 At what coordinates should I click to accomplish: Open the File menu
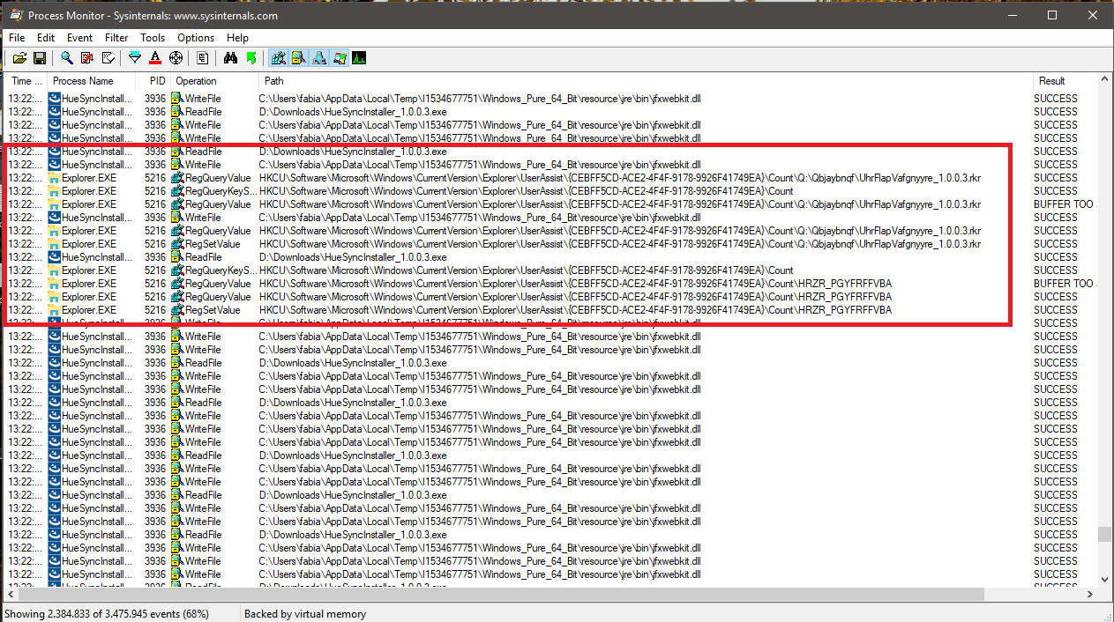pos(17,38)
